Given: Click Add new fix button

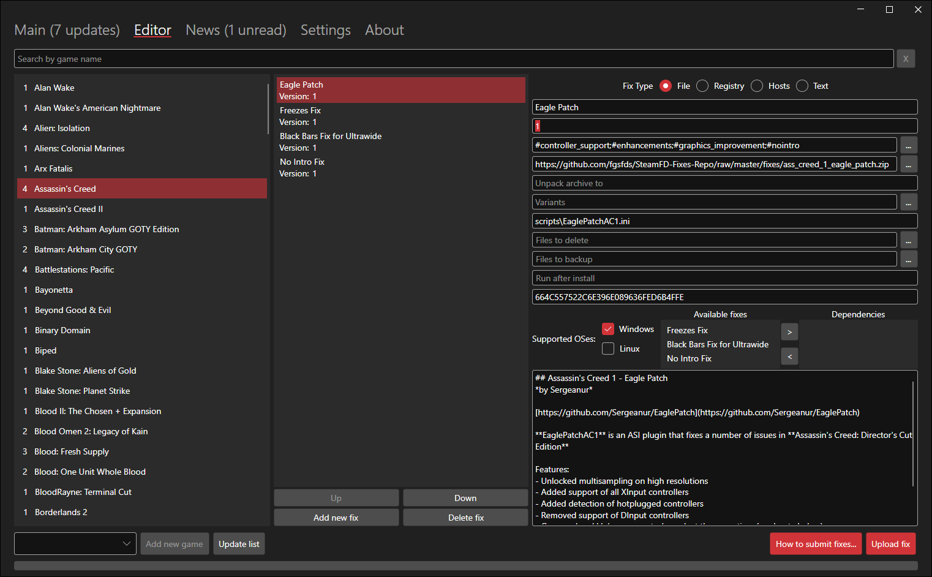Looking at the screenshot, I should [x=336, y=518].
